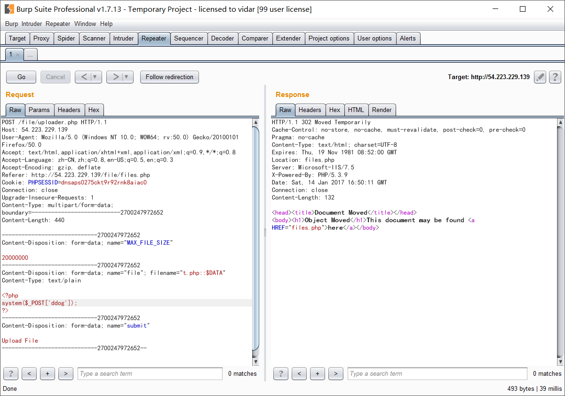
Task: Click the edit target pencil icon
Action: pyautogui.click(x=540, y=77)
